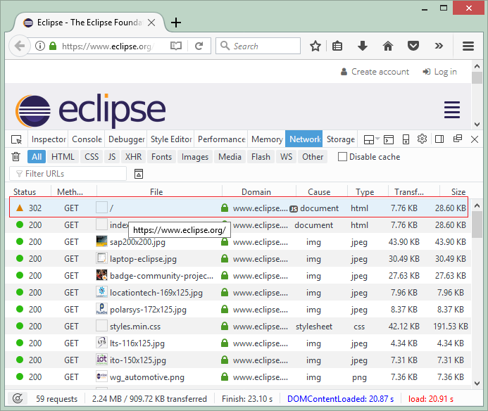Toggle network details pane icon
Image resolution: width=488 pixels, height=411 pixels.
(139, 174)
